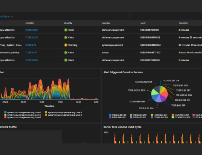Viewport: 202px width, 155px height.
Task: Toggle the cyan 172.16.10.231 pie legend entry
Action: (x=118, y=115)
